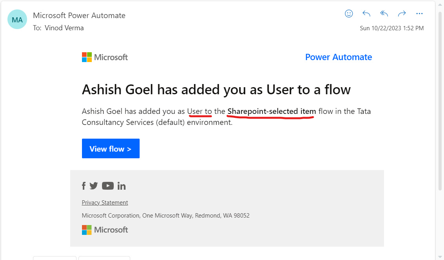This screenshot has height=260, width=444.
Task: Click the Twitter bird icon
Action: (x=93, y=186)
